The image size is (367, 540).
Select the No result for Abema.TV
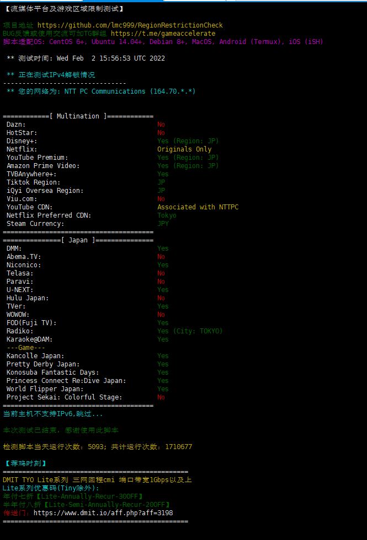(161, 257)
